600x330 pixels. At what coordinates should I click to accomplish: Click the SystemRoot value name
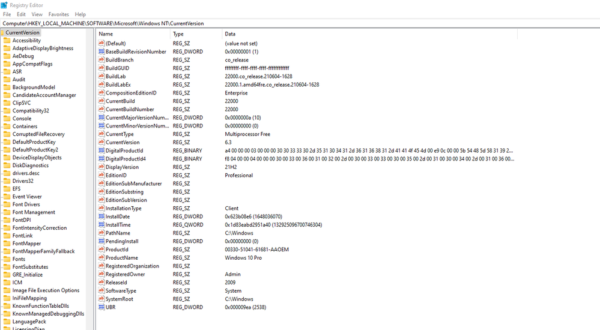(x=120, y=299)
